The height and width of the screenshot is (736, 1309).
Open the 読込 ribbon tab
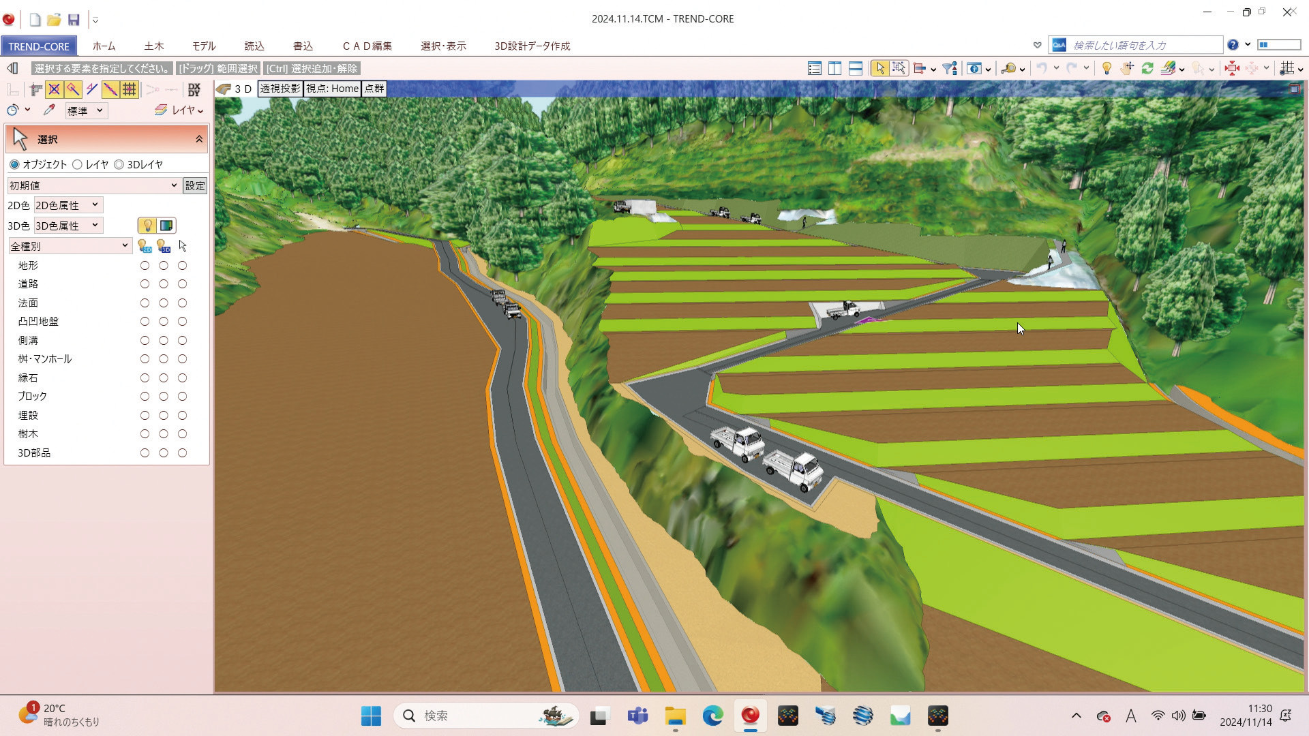point(254,46)
